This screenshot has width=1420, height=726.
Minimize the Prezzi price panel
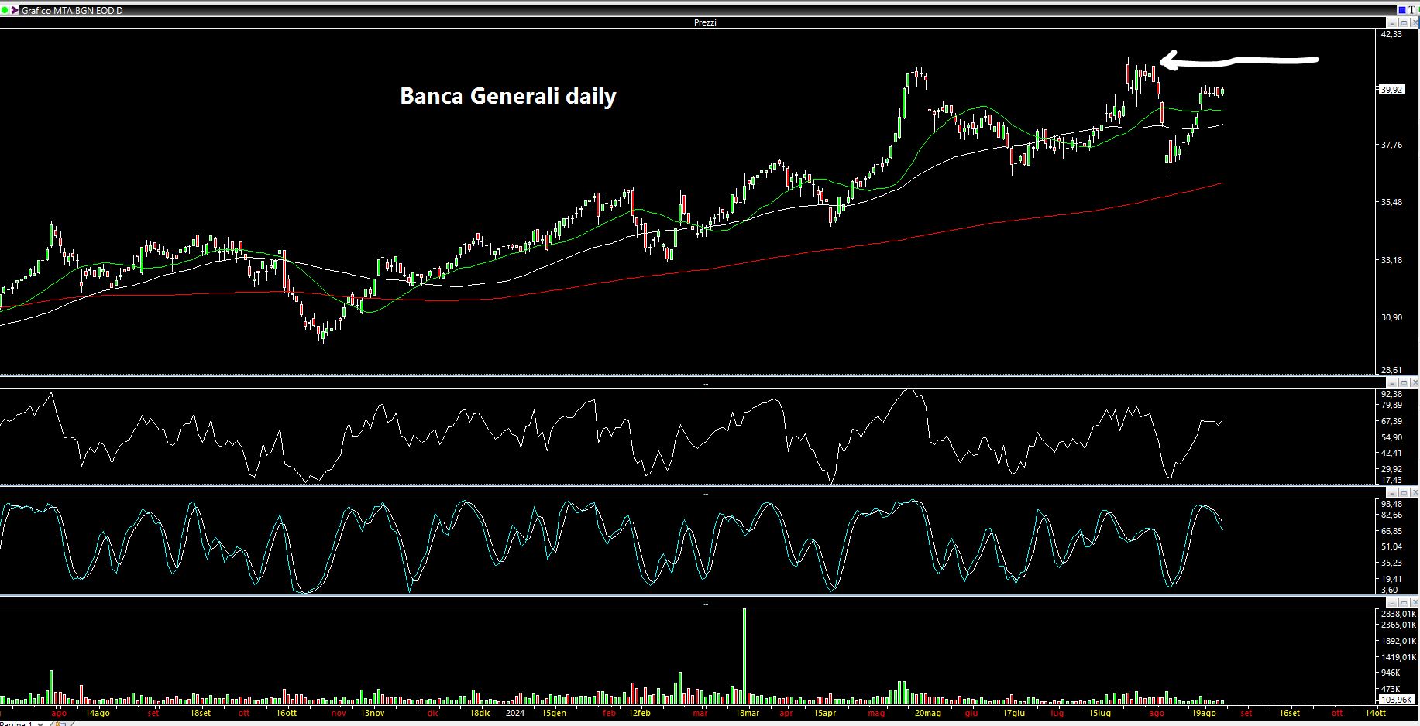coord(1392,22)
